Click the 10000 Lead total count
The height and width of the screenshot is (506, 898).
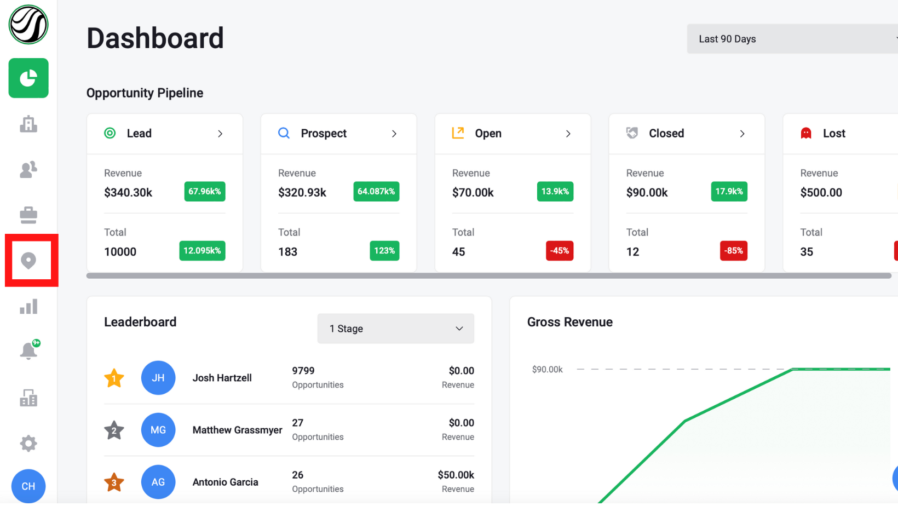(x=120, y=252)
